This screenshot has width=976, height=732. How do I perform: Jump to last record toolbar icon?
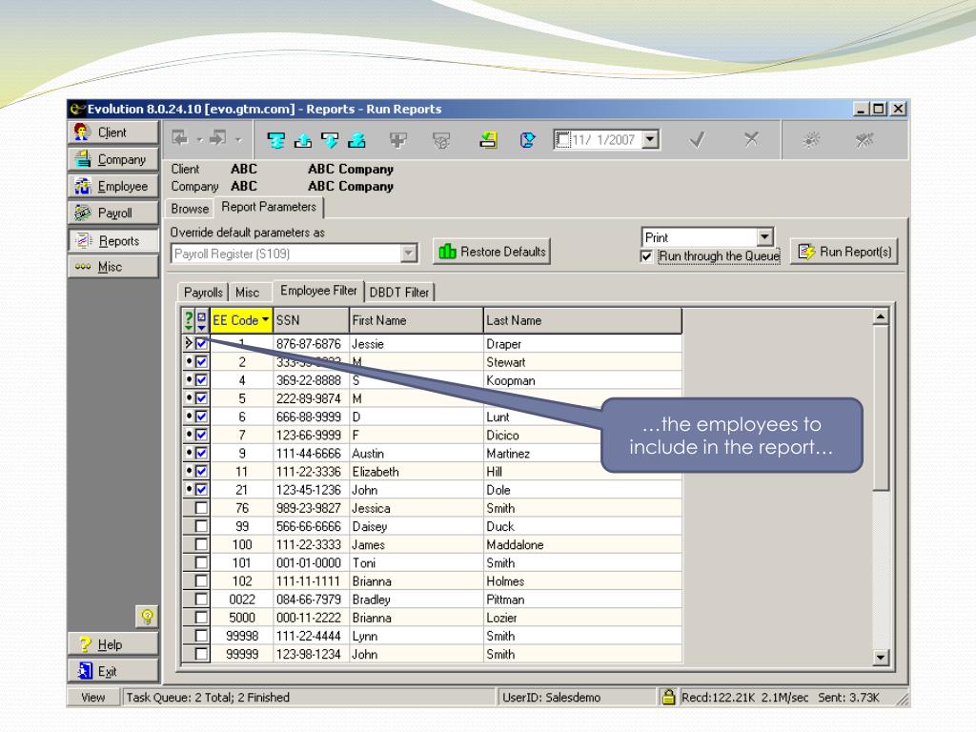point(356,140)
